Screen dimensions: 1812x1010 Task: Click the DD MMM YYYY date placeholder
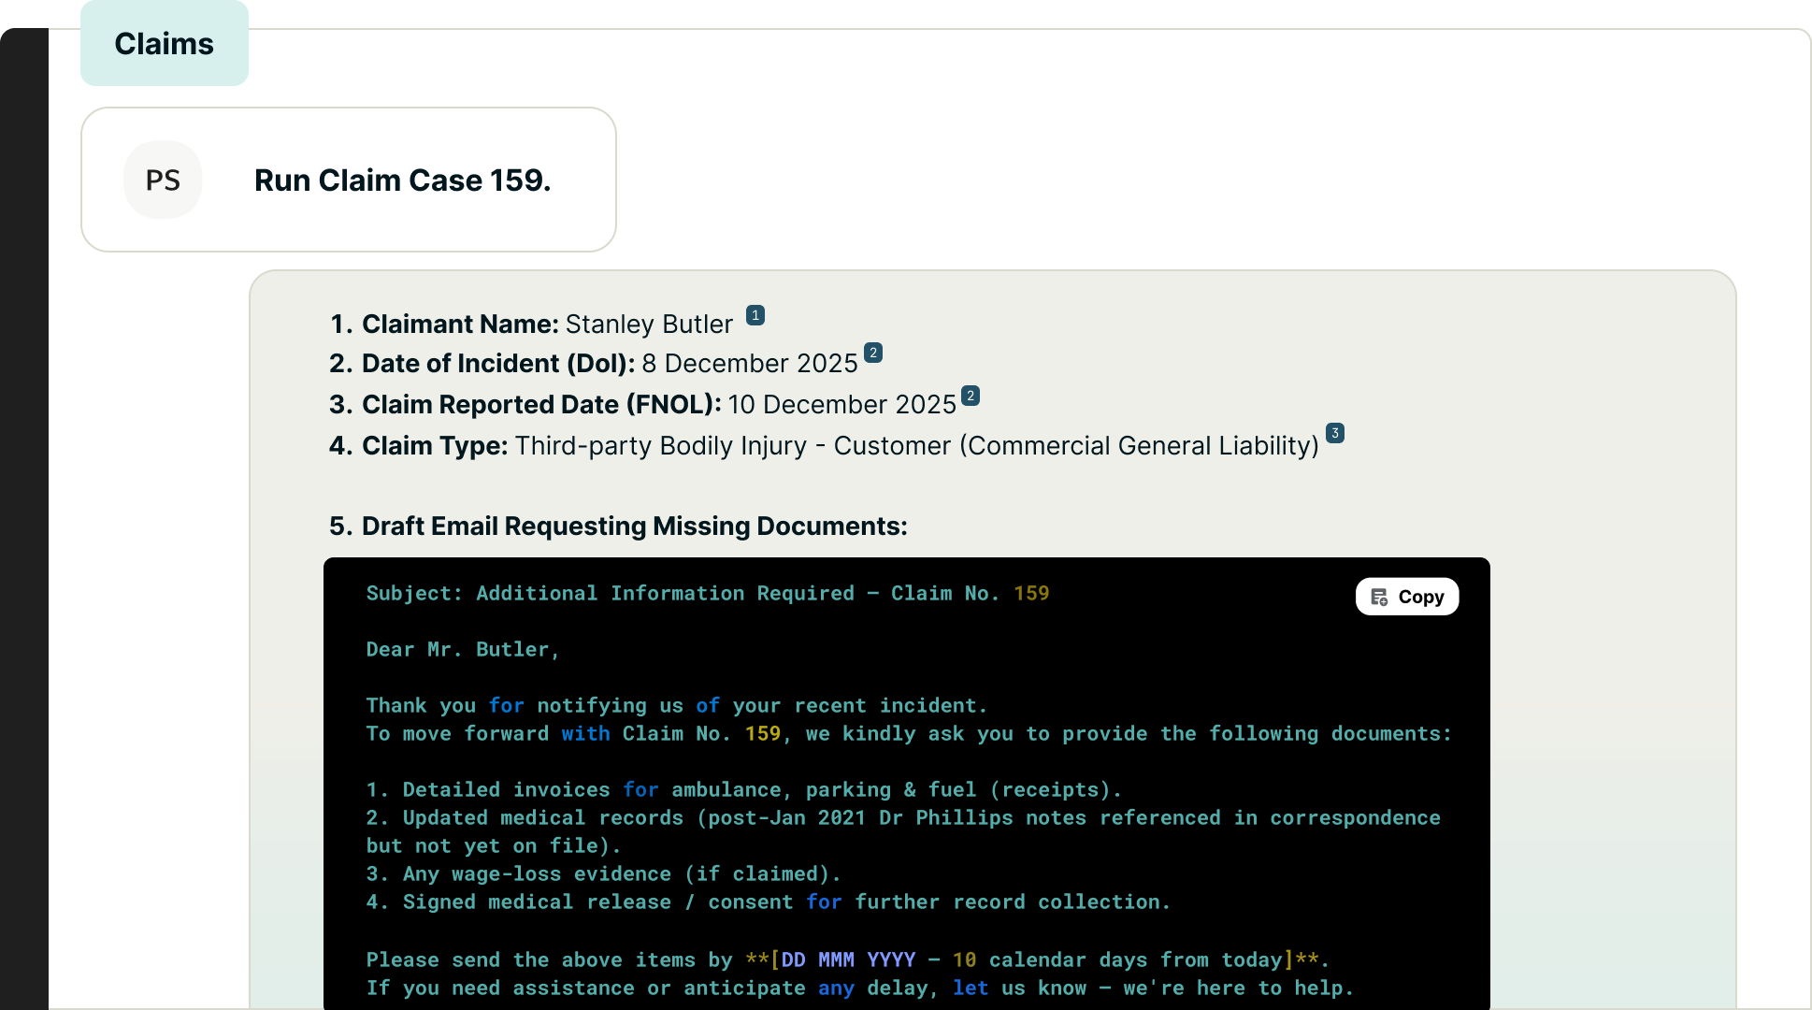click(x=847, y=960)
